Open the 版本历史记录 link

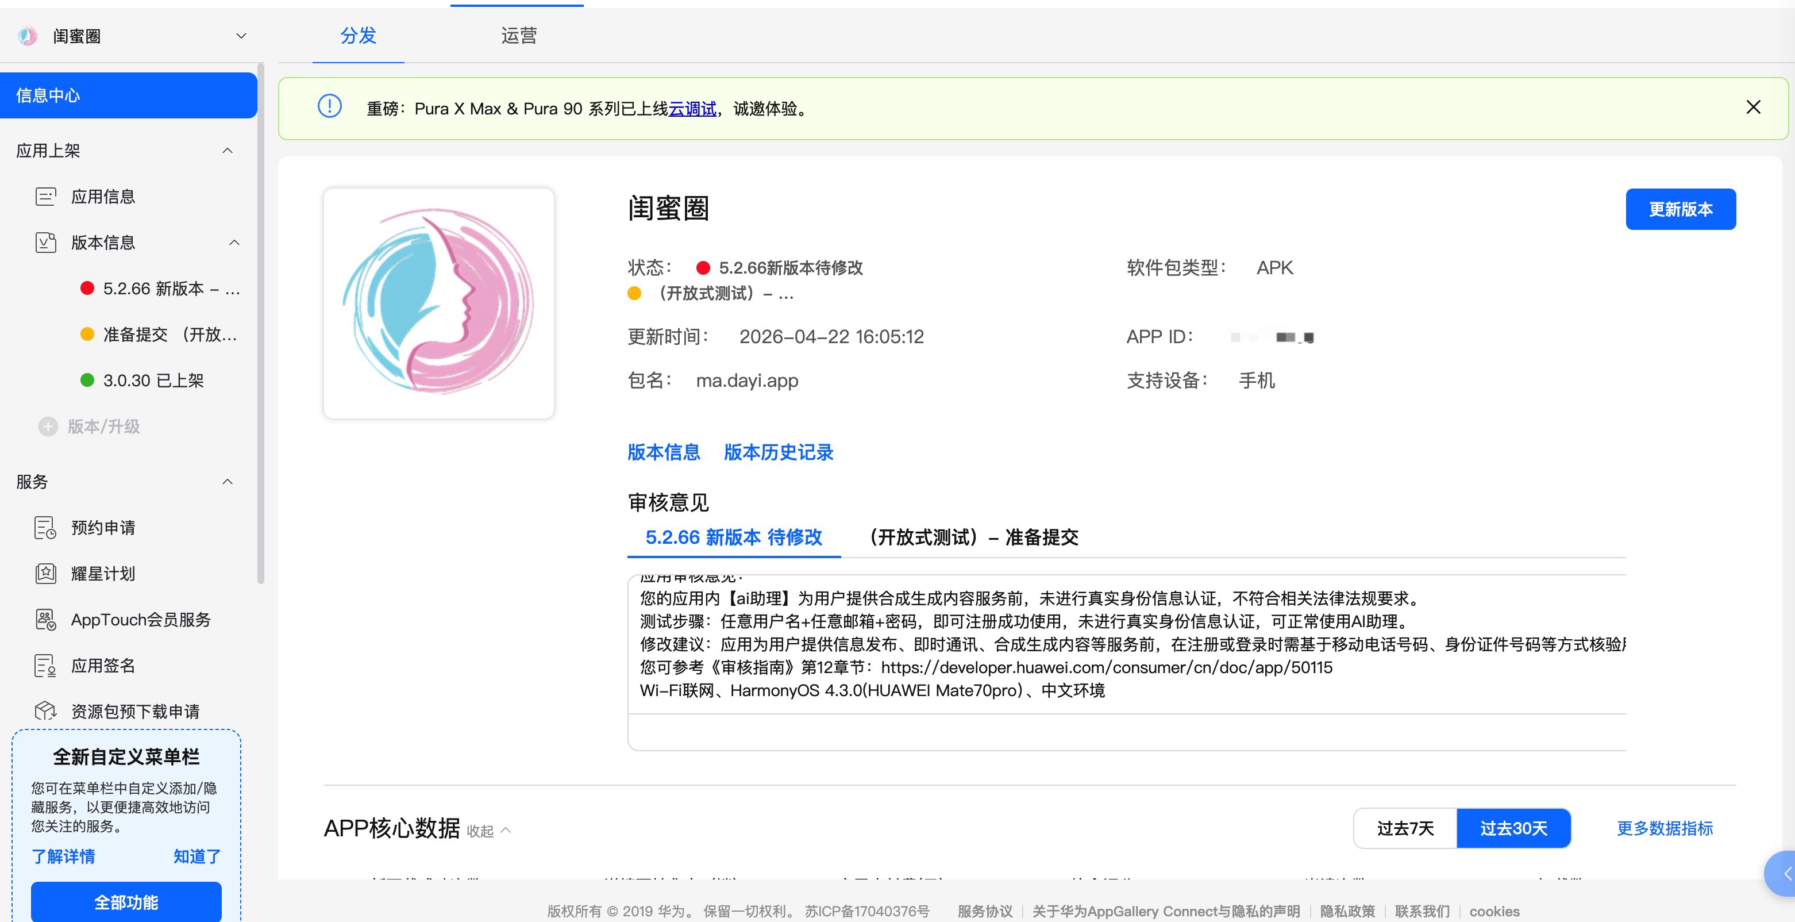(779, 452)
